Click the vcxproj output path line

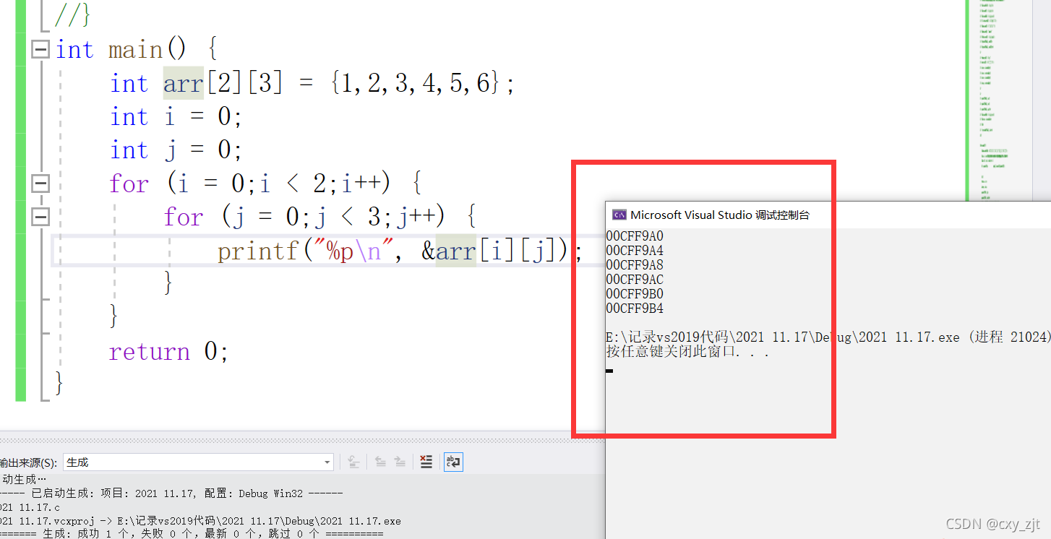(202, 521)
